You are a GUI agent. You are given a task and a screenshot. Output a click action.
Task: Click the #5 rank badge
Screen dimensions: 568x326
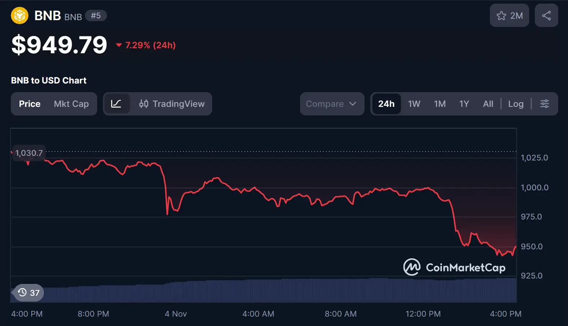[96, 15]
